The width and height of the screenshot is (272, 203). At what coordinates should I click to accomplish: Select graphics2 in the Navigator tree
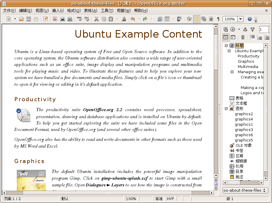[x=244, y=114]
